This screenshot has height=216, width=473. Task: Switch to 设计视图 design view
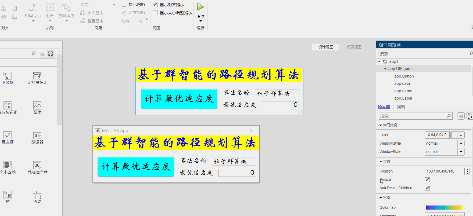tap(326, 47)
